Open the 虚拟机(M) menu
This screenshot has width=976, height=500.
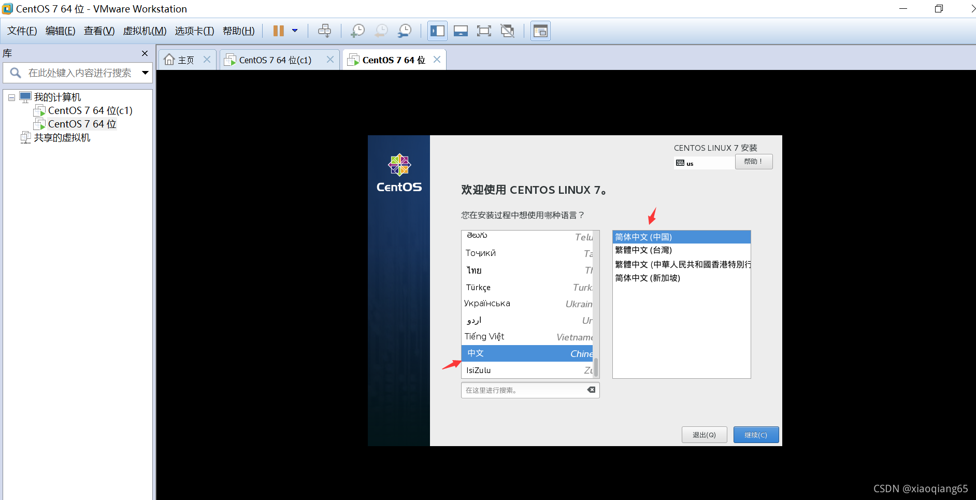145,31
